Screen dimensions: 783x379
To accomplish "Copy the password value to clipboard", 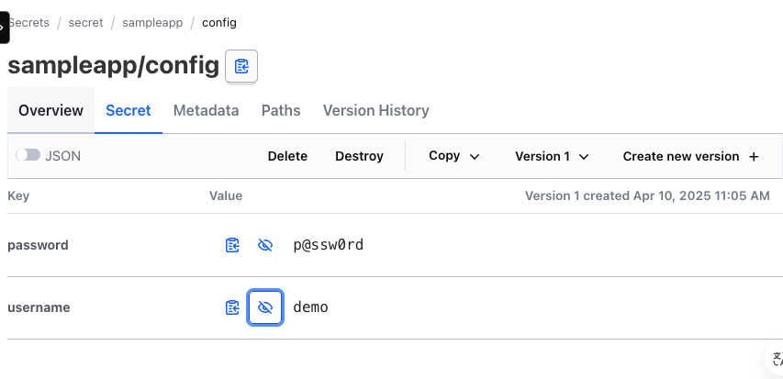I will click(x=232, y=245).
